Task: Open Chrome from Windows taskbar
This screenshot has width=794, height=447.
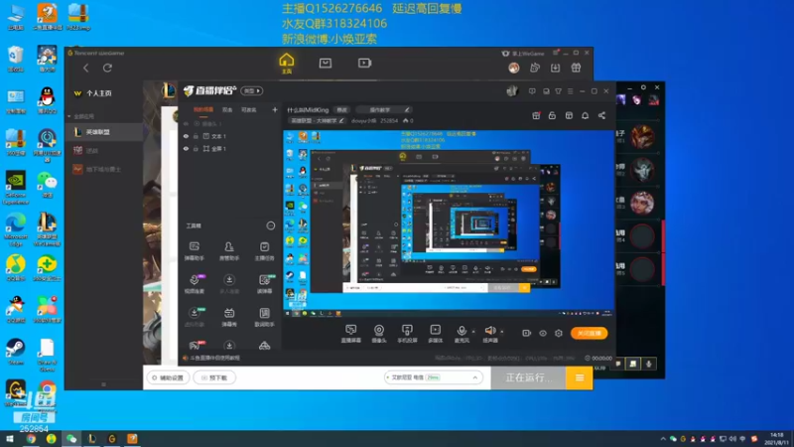Action: click(31, 439)
